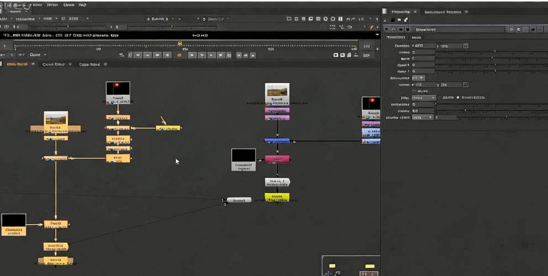Click the pause icon in viewer toolbar
This screenshot has height=276, width=548.
(340, 19)
